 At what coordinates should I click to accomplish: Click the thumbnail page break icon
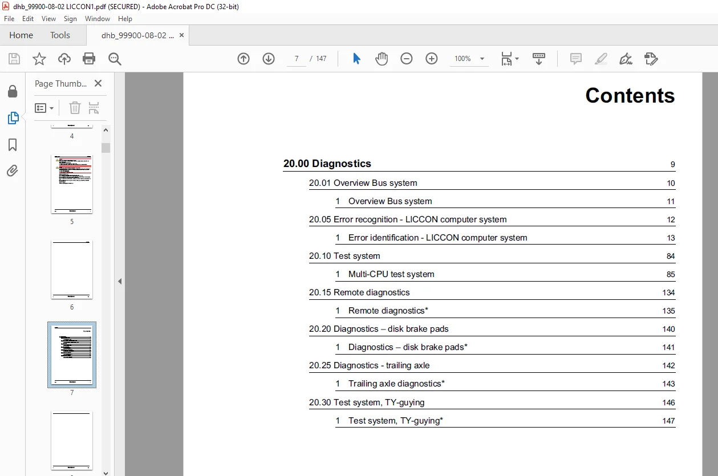(94, 108)
